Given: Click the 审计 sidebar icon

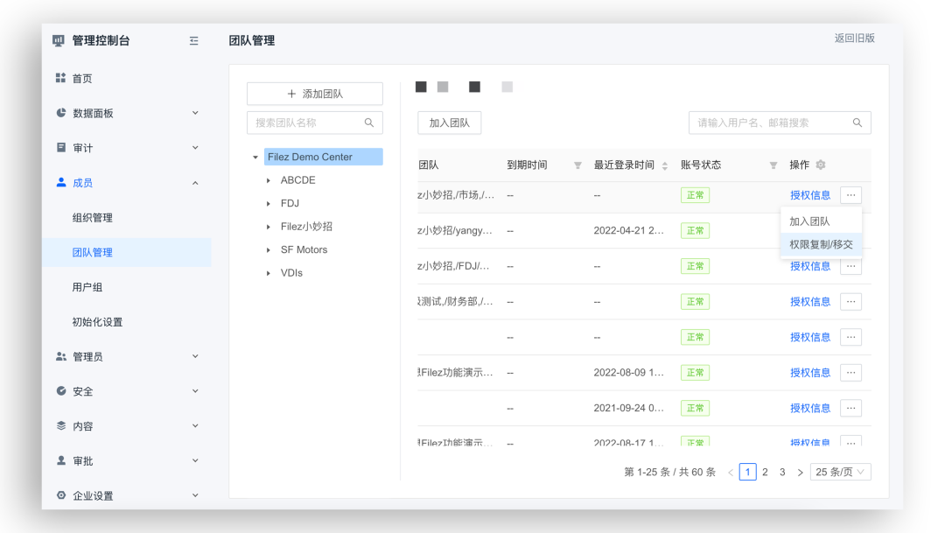Looking at the screenshot, I should 61,148.
